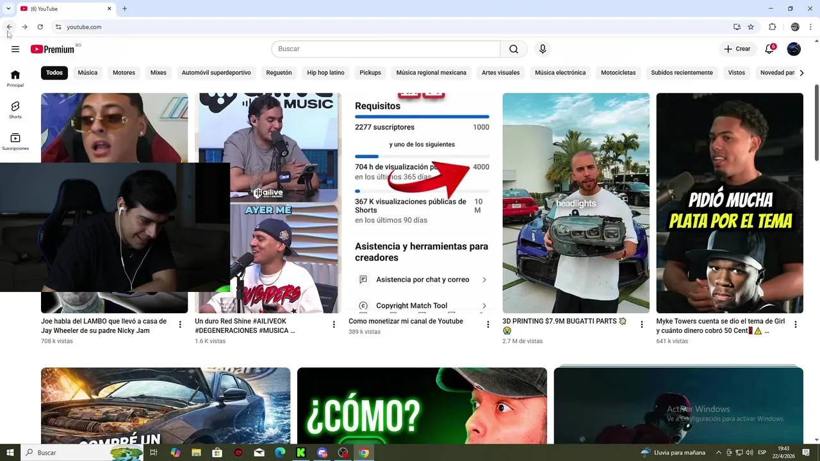This screenshot has width=820, height=461.
Task: Click the YouTube Premium logo
Action: pos(53,49)
